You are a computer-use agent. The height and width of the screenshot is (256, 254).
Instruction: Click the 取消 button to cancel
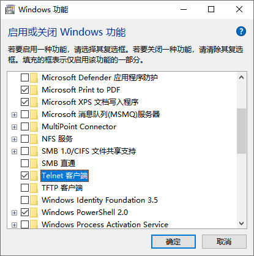(x=224, y=242)
